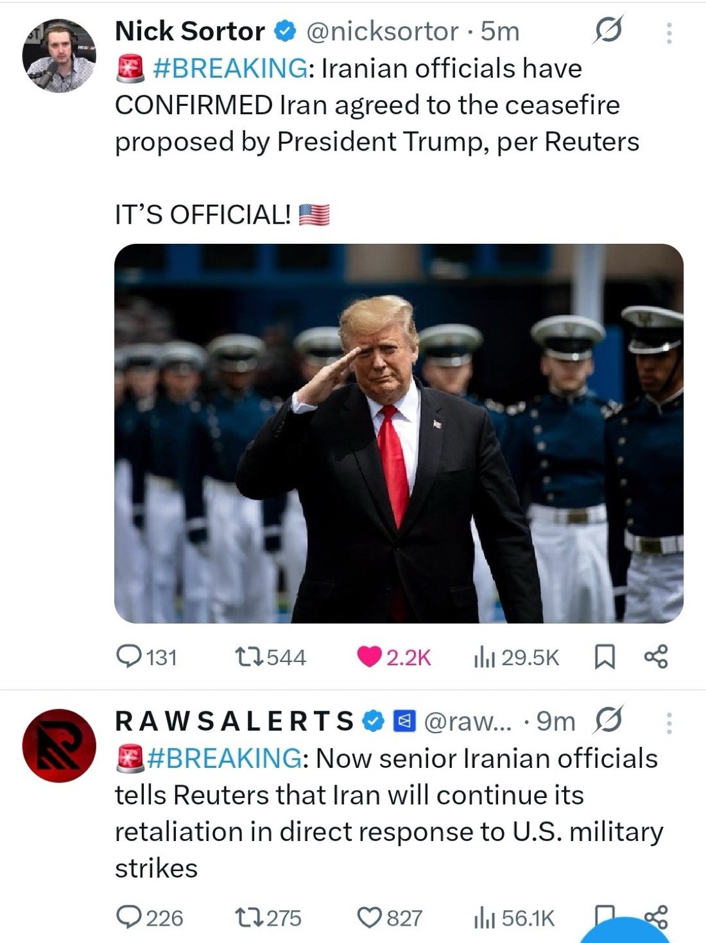The image size is (706, 943).
Task: Open more options menu on Nick Sortor's post
Action: point(669,32)
